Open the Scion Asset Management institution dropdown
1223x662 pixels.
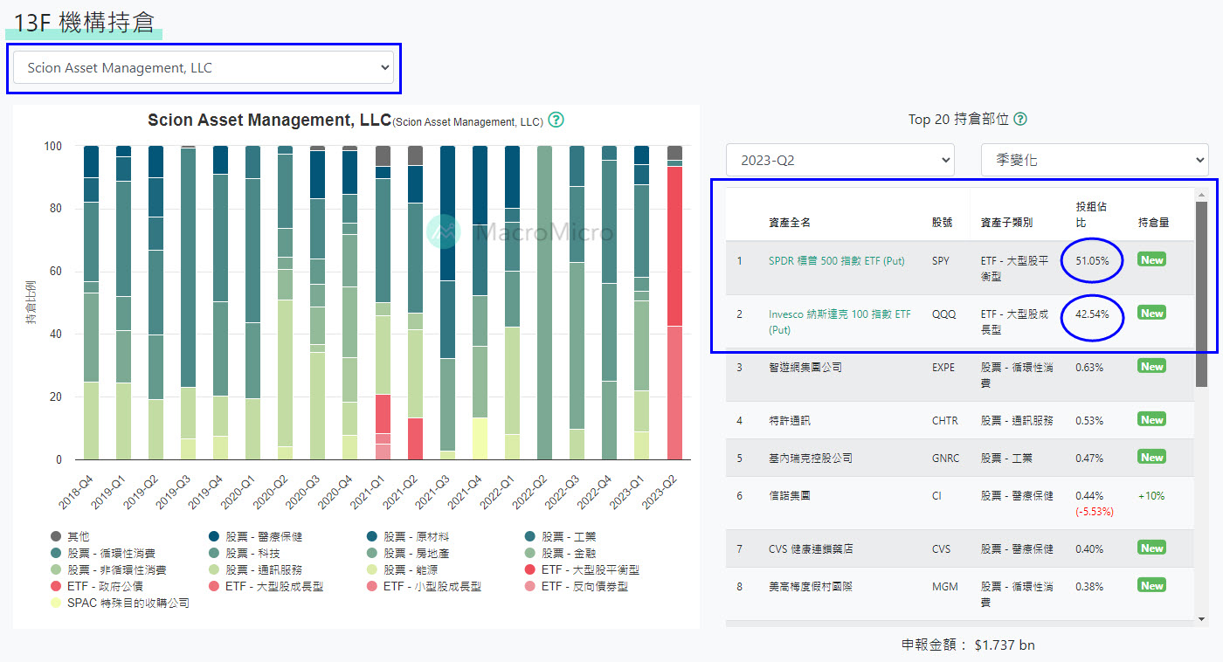[203, 68]
